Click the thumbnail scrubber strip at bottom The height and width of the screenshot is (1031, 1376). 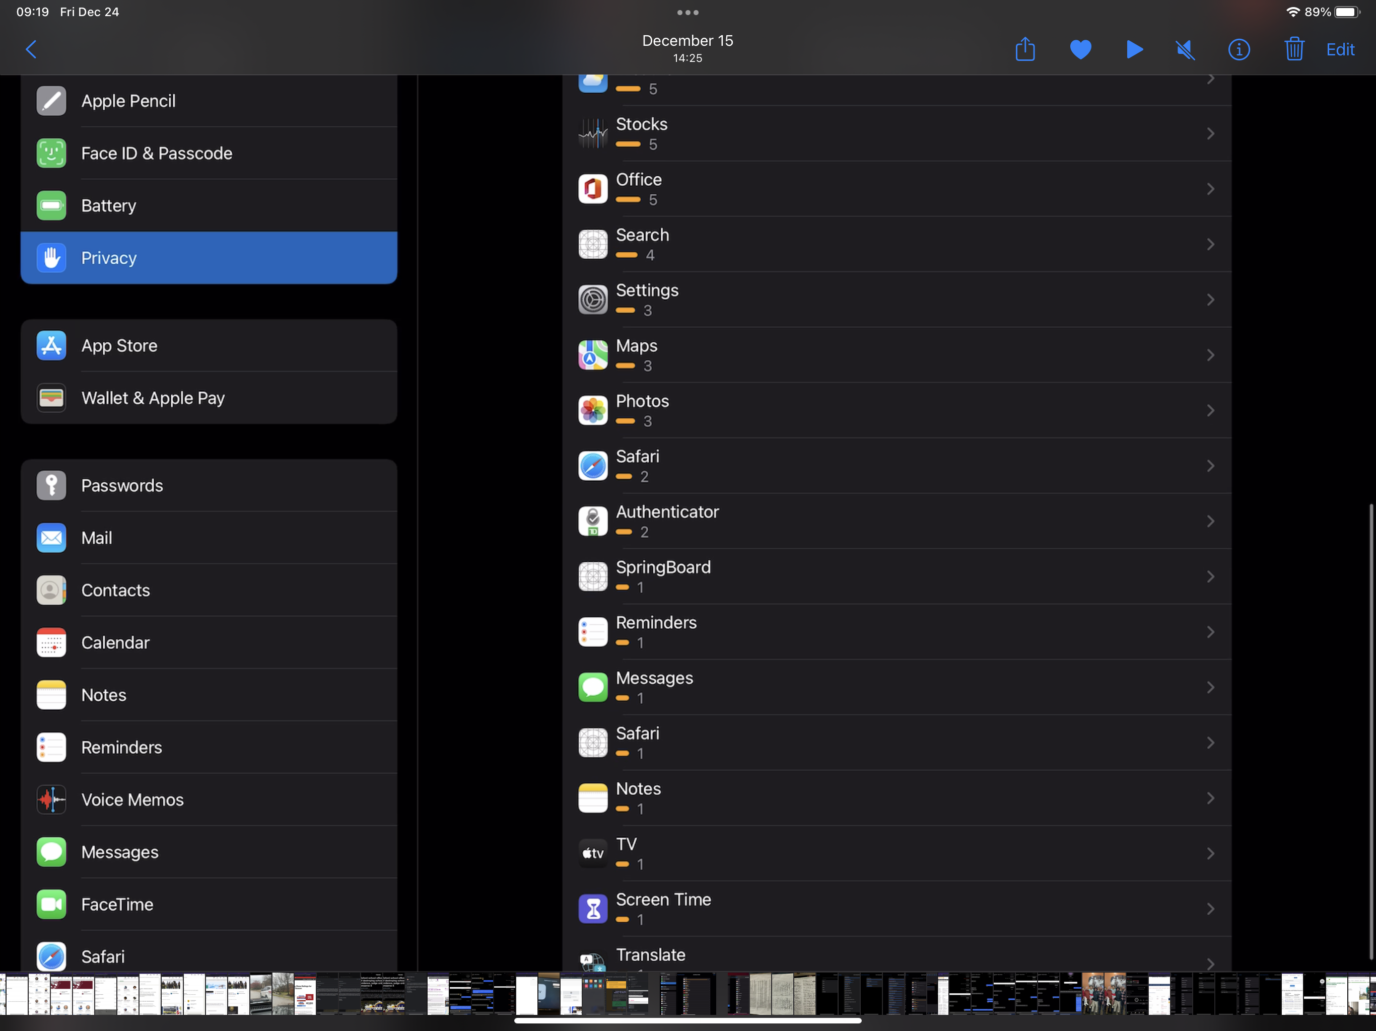pyautogui.click(x=687, y=994)
